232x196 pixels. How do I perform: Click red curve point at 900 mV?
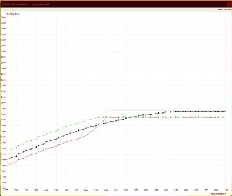coord(86,135)
